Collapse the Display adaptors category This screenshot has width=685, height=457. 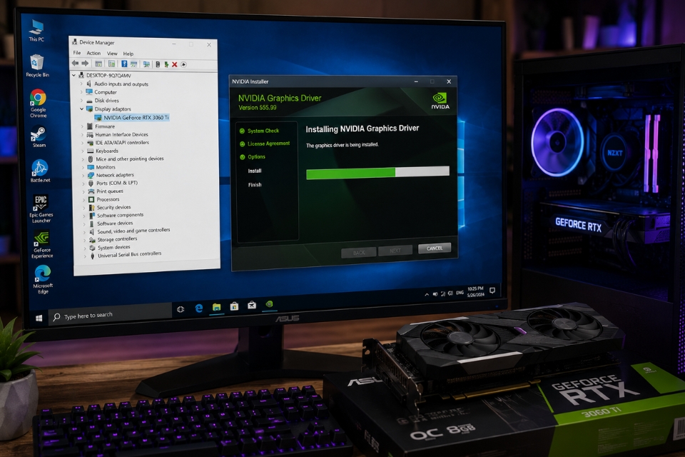(x=81, y=109)
